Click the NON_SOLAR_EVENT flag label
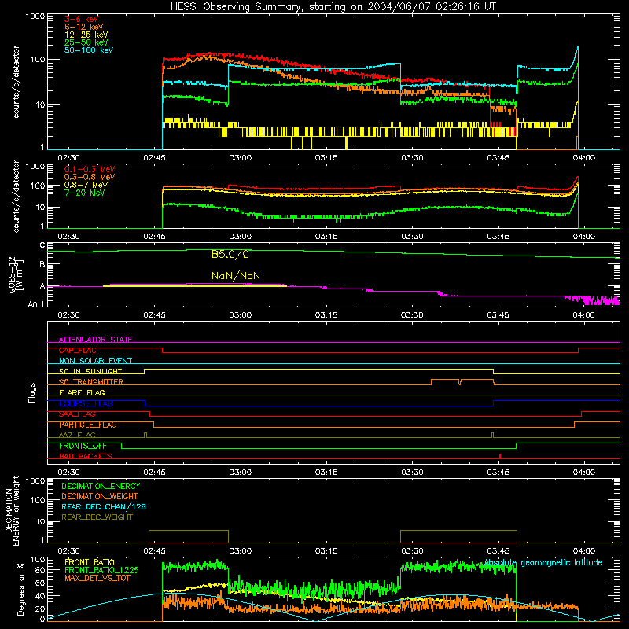Screen dimensions: 629x629 click(x=95, y=361)
